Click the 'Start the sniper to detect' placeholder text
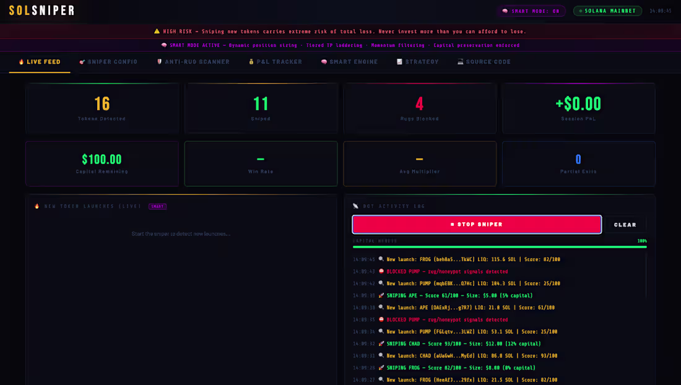681x385 pixels. point(181,234)
